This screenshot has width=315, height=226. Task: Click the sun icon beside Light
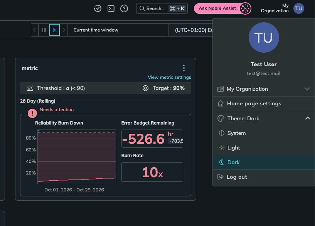click(x=221, y=148)
